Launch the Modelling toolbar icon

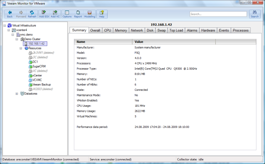[90, 14]
